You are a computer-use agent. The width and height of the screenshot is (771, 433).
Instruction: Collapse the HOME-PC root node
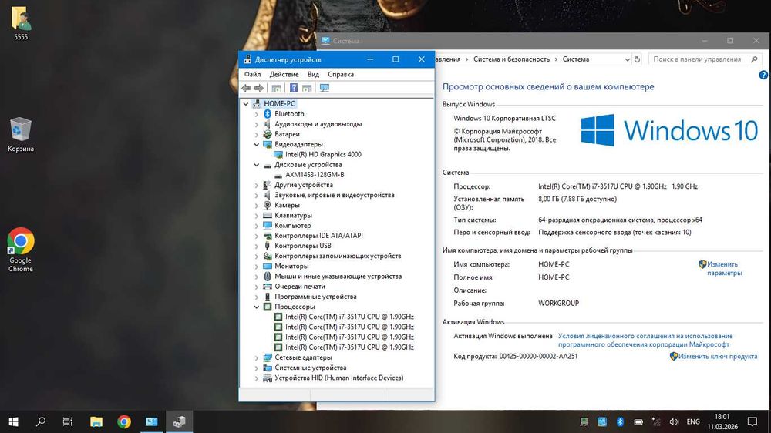click(x=246, y=104)
